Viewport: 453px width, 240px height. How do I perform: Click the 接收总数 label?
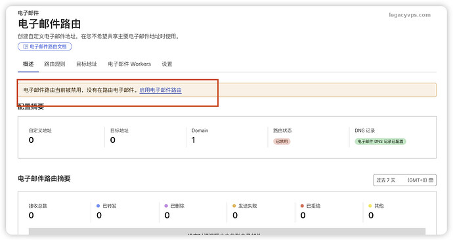38,206
